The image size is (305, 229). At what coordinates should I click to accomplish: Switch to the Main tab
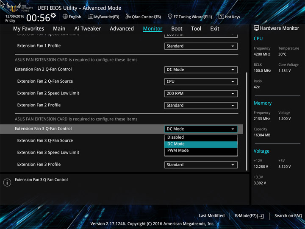[59, 29]
